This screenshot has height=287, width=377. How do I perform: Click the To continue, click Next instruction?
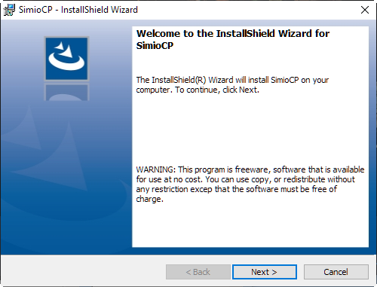[x=217, y=90]
